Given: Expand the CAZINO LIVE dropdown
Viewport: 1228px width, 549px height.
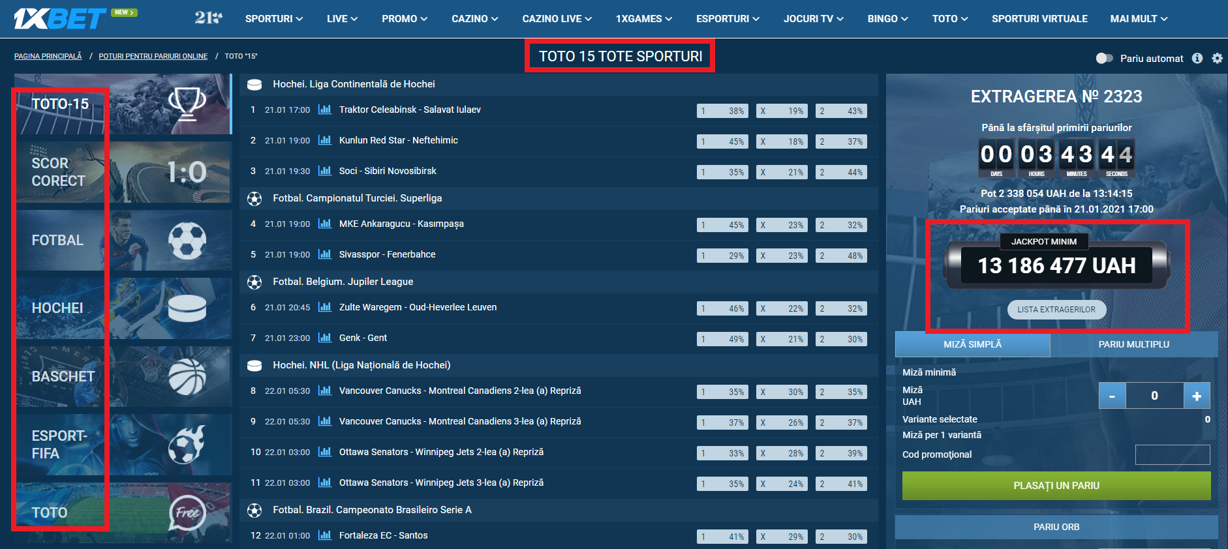Looking at the screenshot, I should pyautogui.click(x=557, y=19).
